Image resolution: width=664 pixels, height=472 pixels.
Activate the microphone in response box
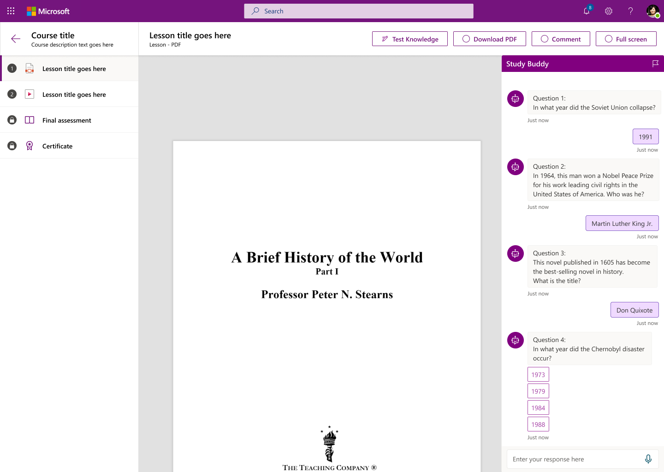(x=648, y=459)
